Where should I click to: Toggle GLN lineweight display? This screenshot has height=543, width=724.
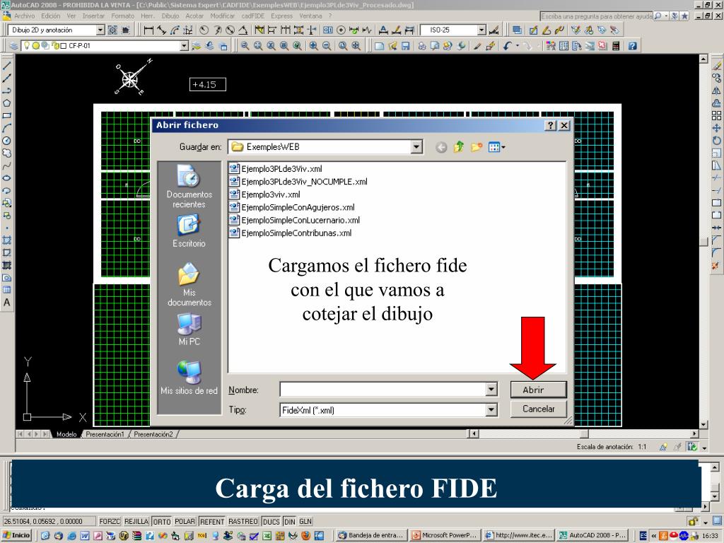tap(305, 521)
